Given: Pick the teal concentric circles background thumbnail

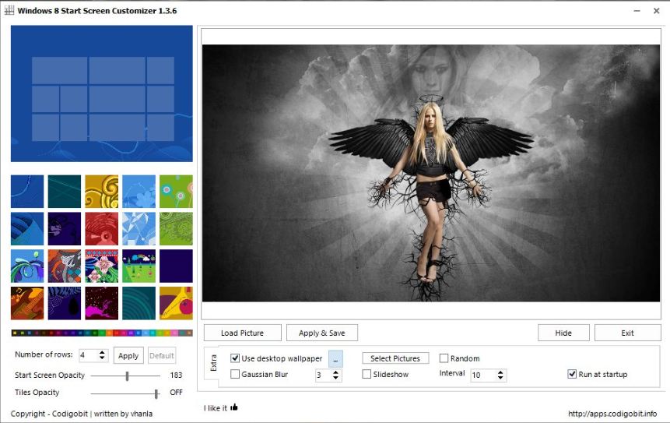Looking at the screenshot, I should tap(139, 303).
